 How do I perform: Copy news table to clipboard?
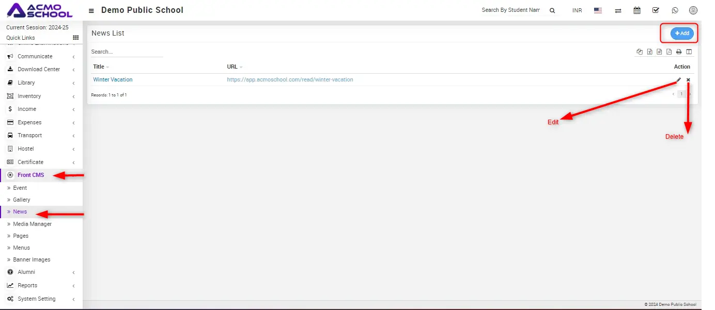640,52
